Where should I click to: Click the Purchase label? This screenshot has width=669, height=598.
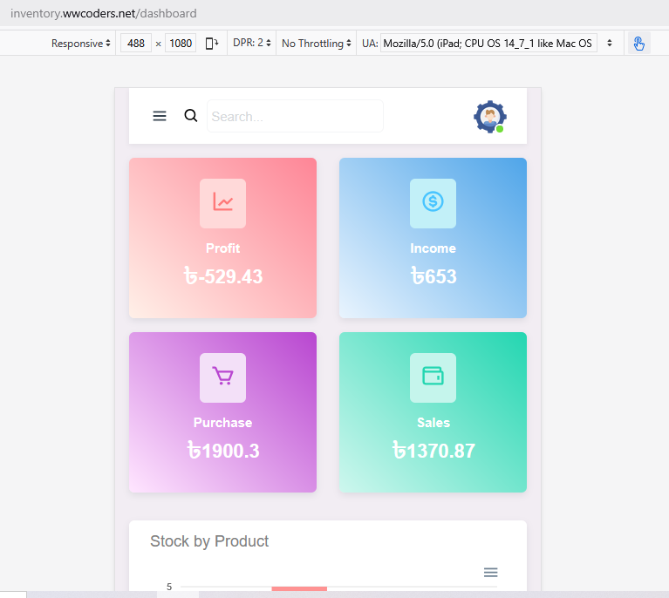(x=222, y=423)
